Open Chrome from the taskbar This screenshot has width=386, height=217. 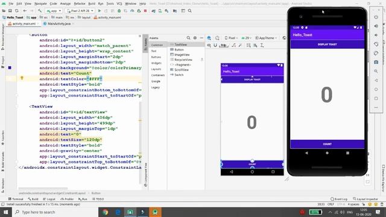pos(105,212)
